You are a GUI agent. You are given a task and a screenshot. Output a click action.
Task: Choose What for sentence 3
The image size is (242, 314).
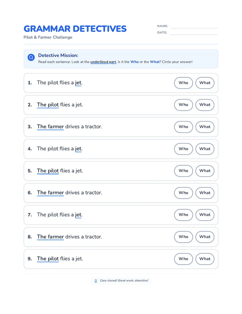(205, 127)
